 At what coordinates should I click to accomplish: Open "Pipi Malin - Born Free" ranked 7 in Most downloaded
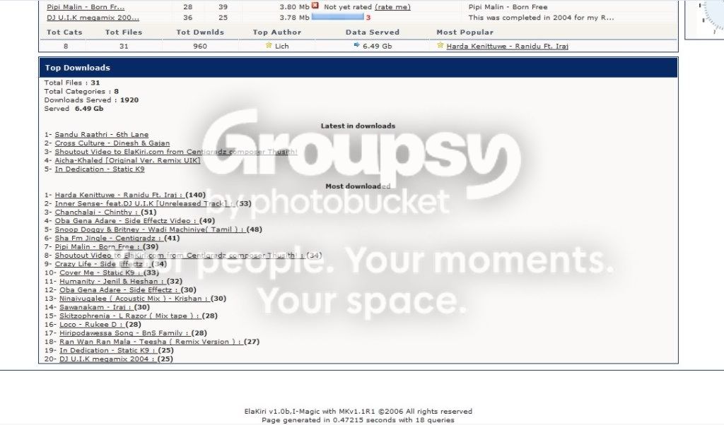tap(98, 247)
